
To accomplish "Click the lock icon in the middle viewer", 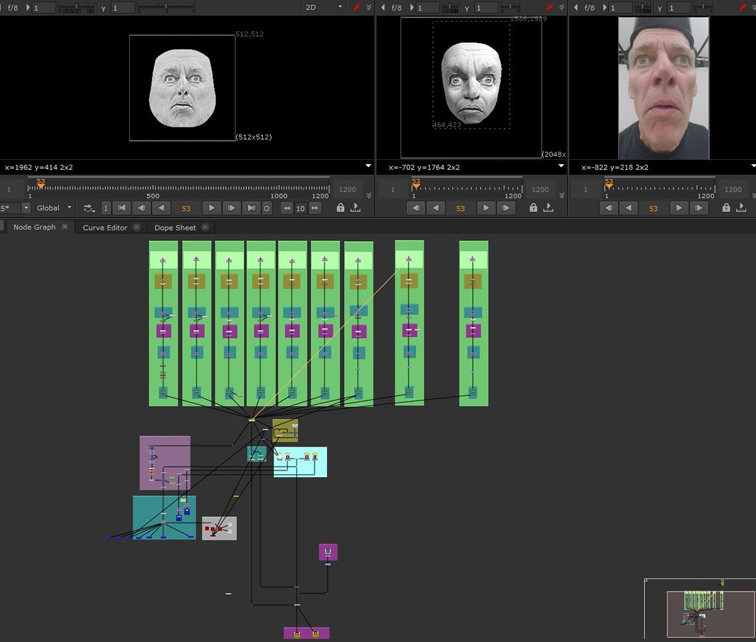I will (x=534, y=208).
